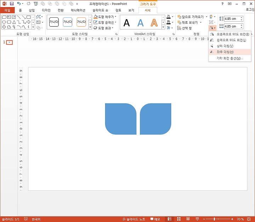The width and height of the screenshot is (255, 222).
Task: Open 도형 채우기 (Shape Fill) dropdown
Action: [105, 17]
